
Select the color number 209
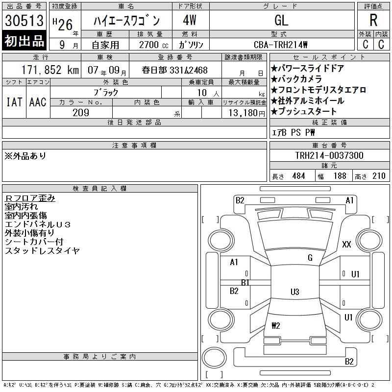81,113
